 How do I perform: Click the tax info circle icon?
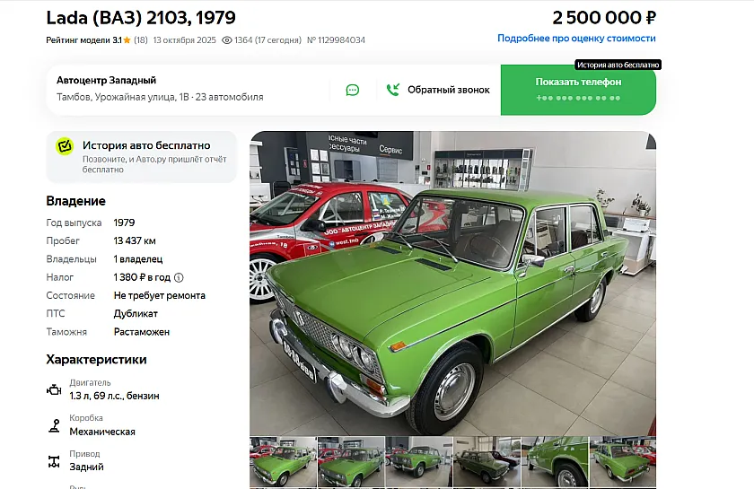179,277
